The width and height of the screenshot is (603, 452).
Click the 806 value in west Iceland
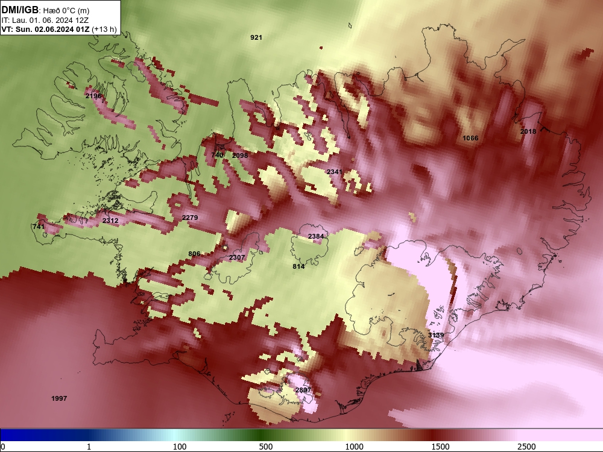194,254
